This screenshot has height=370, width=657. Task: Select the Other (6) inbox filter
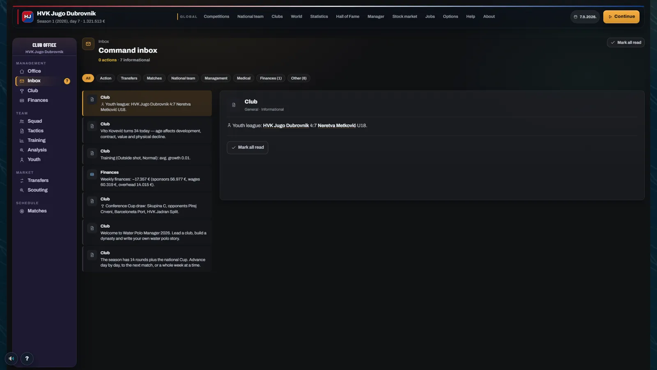click(x=299, y=78)
